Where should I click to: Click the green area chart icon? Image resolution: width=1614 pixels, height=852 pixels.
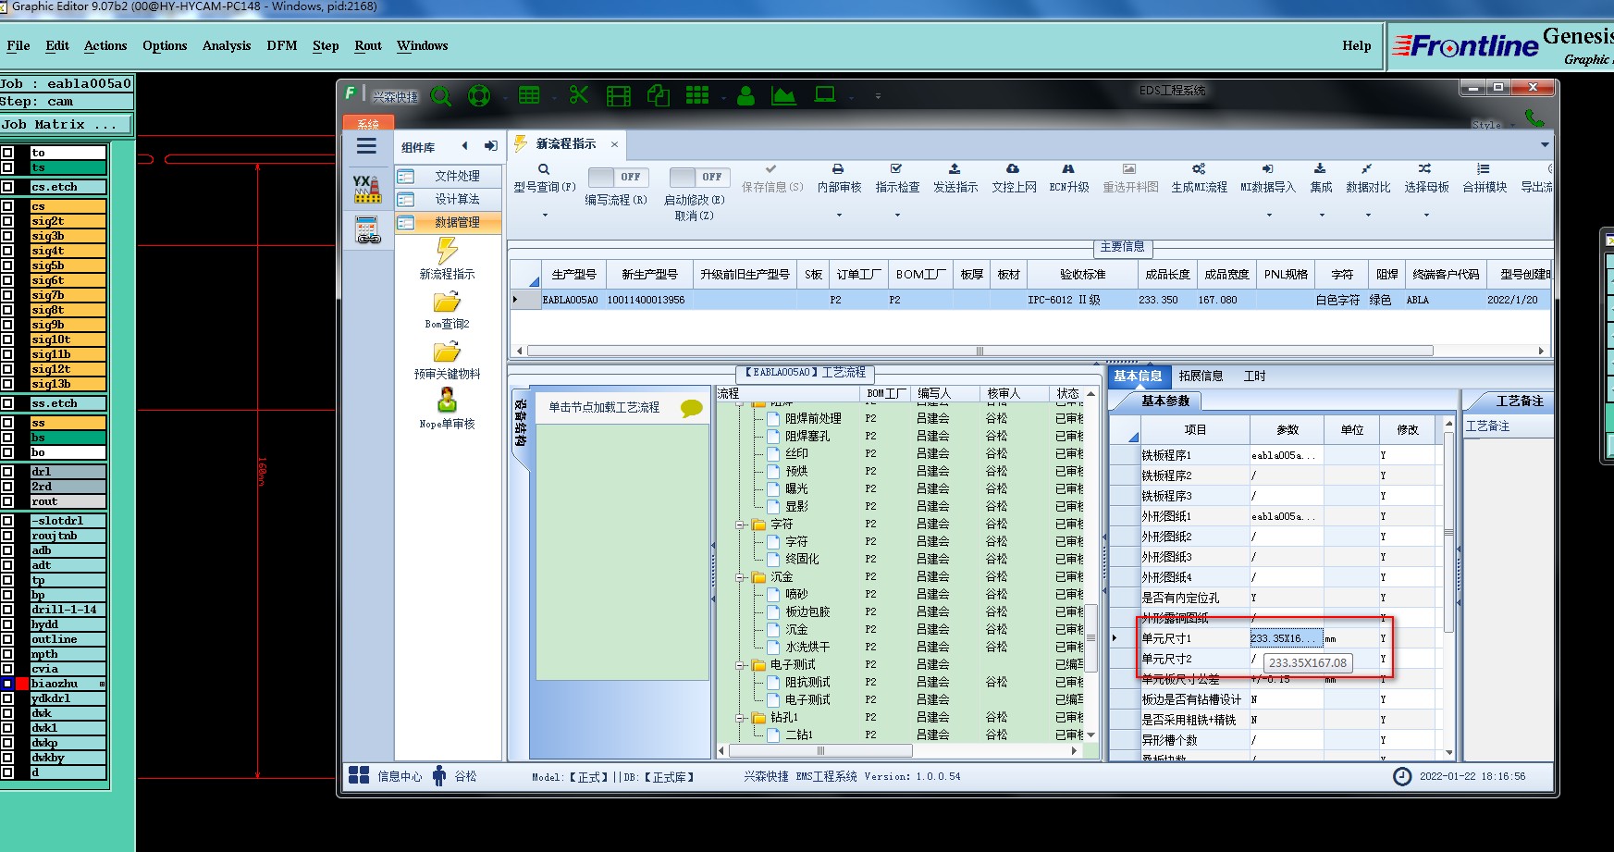coord(783,95)
